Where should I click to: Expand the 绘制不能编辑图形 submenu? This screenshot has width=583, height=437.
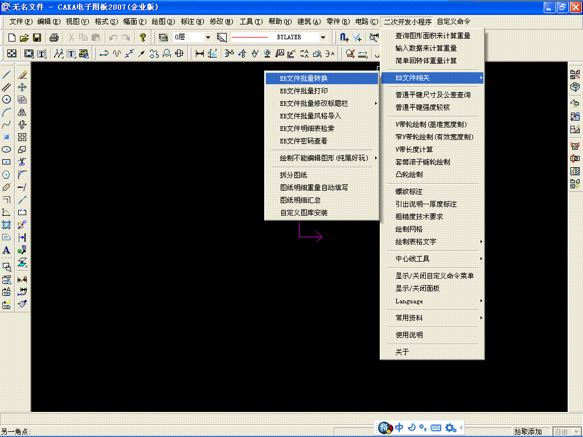coord(322,158)
